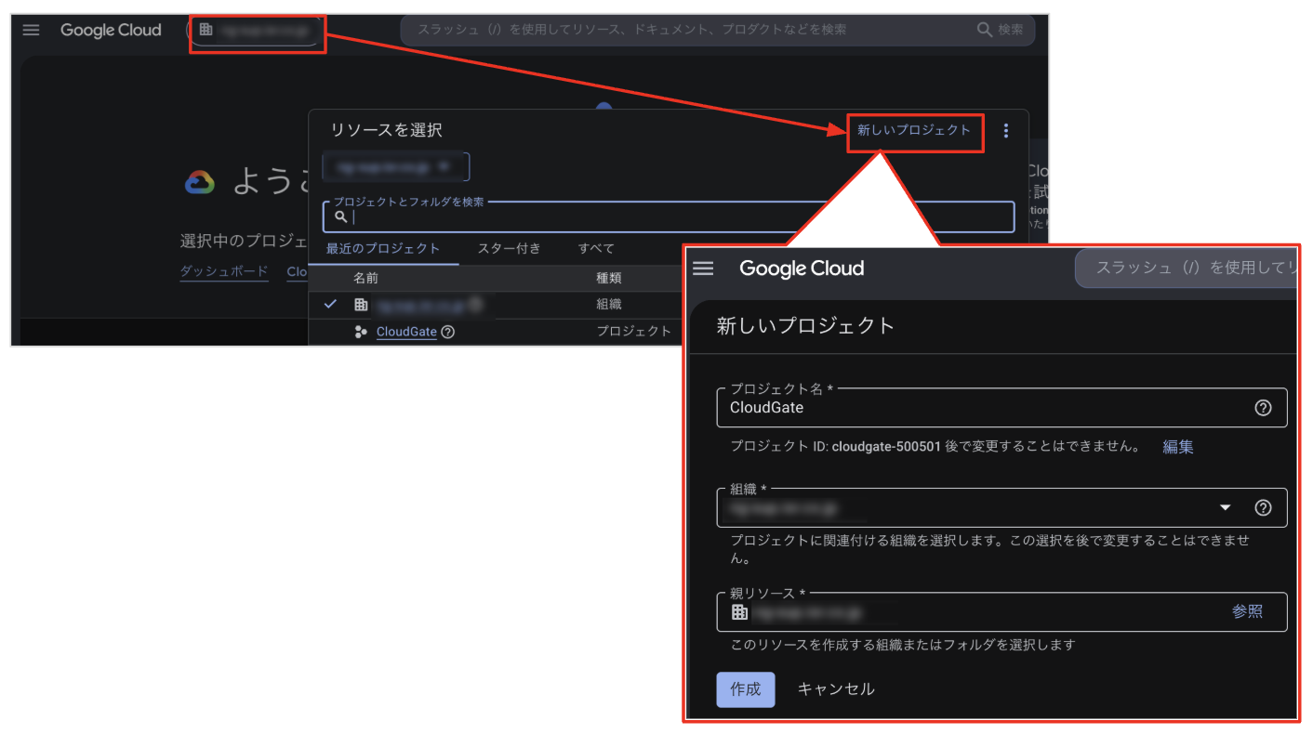Screen dimensions: 1313x734
Task: Click the 名前 column header
Action: [365, 278]
